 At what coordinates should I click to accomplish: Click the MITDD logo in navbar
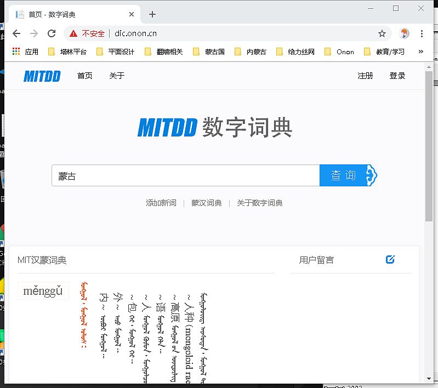[42, 76]
